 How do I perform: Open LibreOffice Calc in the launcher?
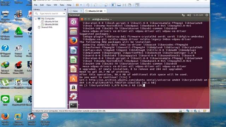[x=73, y=60]
